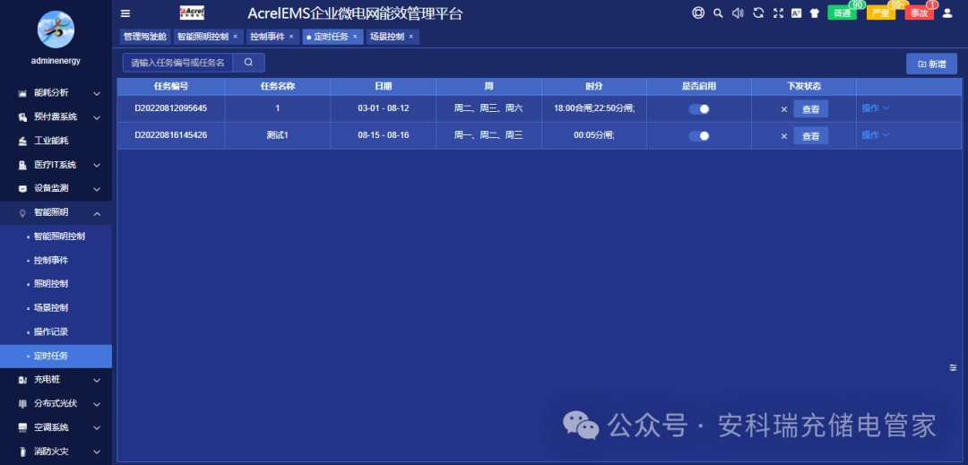Expand 预付费系统 menu chevron
This screenshot has height=465, width=968.
[97, 117]
